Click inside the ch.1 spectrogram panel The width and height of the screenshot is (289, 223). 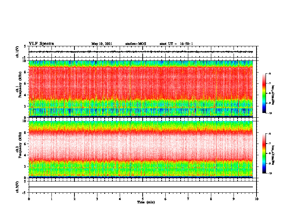(141, 89)
